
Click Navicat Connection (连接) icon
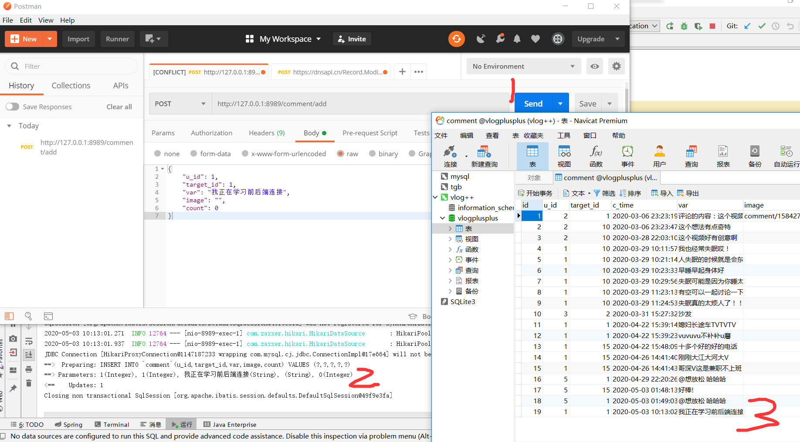[450, 156]
